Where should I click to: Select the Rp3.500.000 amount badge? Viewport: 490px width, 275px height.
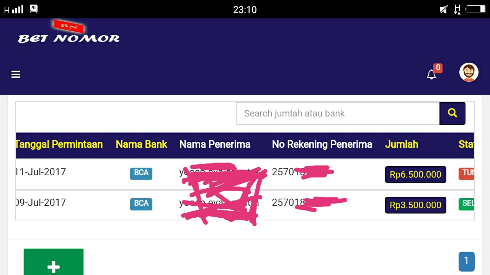point(415,205)
